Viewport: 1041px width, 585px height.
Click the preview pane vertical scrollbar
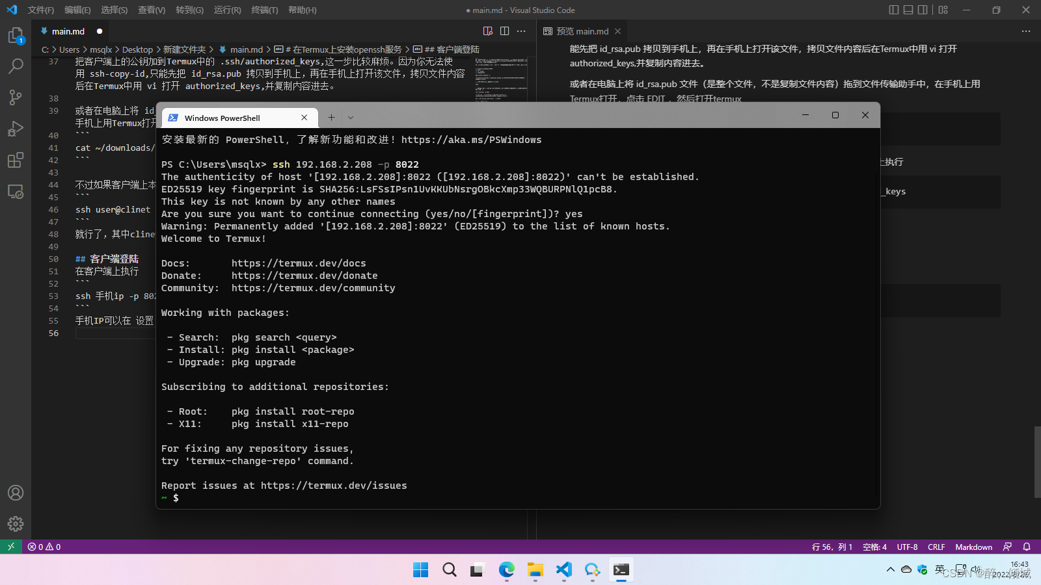1037,461
